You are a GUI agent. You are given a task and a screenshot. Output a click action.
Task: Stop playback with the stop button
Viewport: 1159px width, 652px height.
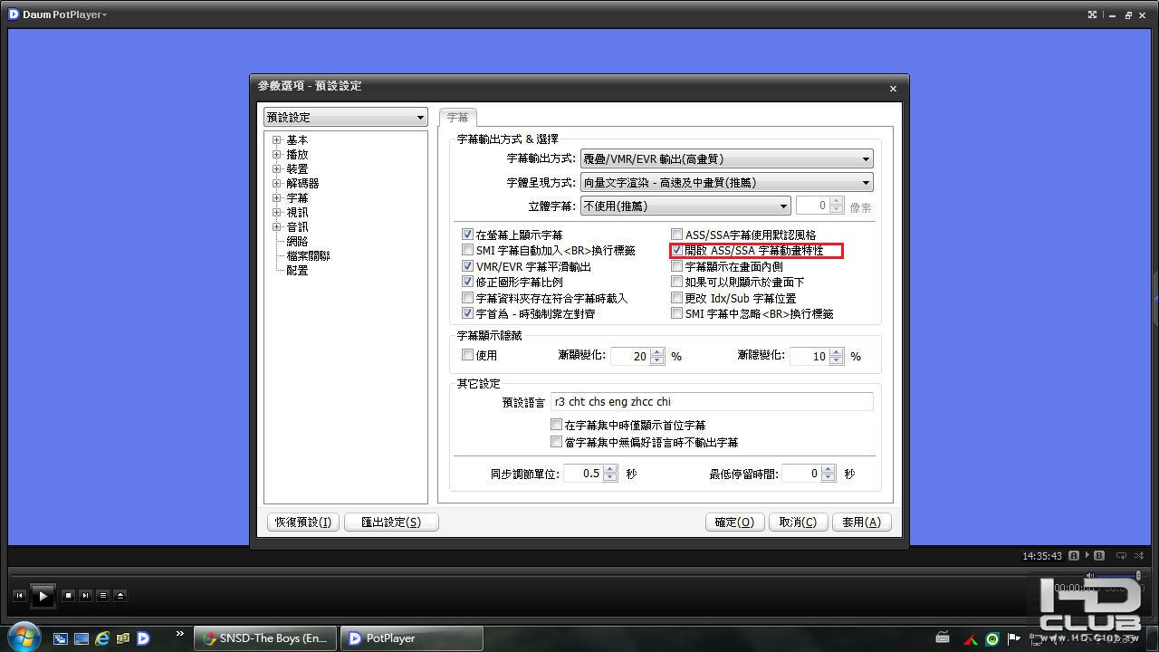point(68,595)
